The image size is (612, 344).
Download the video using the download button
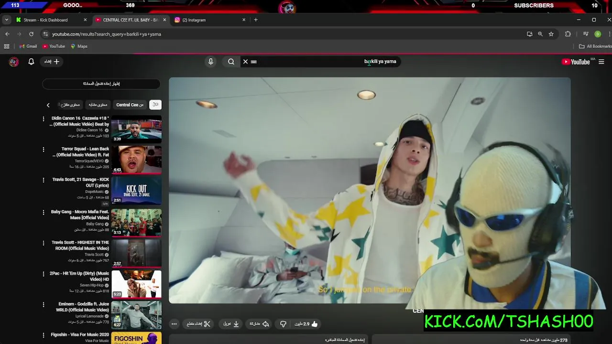(x=230, y=324)
